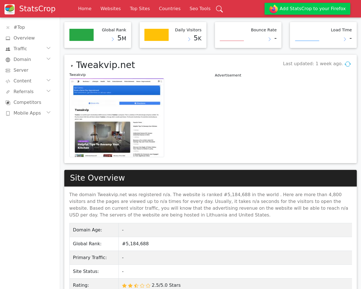The image size is (361, 289).
Task: Expand the Mobile Apps sidebar submenu chevron
Action: (49, 113)
